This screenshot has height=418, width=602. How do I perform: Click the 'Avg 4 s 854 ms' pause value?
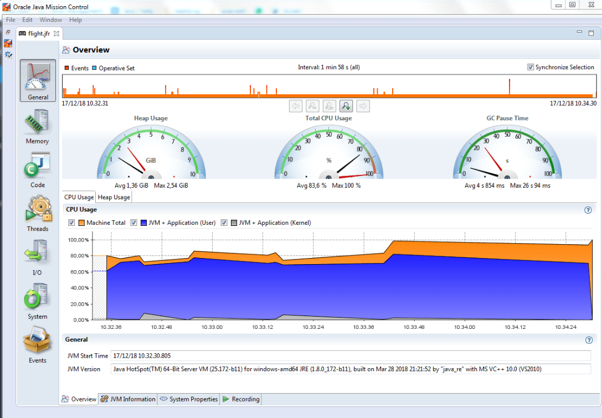click(485, 185)
